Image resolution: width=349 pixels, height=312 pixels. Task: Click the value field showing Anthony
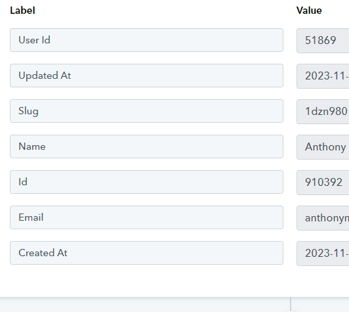click(x=323, y=147)
